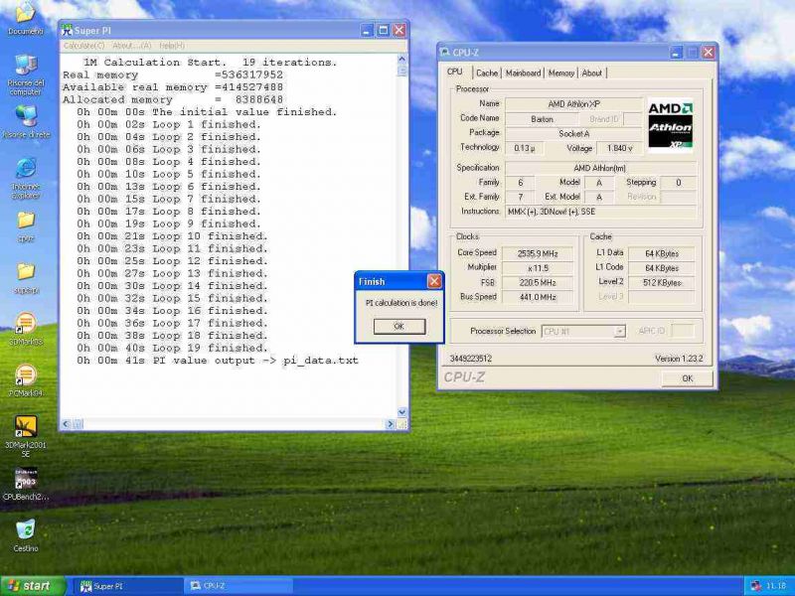Launch the Internet Explorer desktop icon
795x596 pixels.
[x=26, y=179]
